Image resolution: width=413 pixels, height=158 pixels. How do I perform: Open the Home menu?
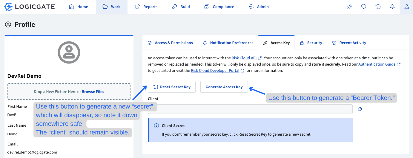coord(79,7)
